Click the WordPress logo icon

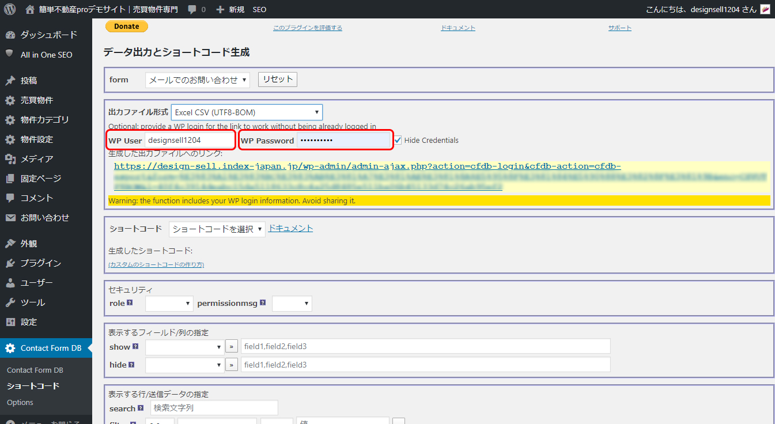pyautogui.click(x=10, y=9)
